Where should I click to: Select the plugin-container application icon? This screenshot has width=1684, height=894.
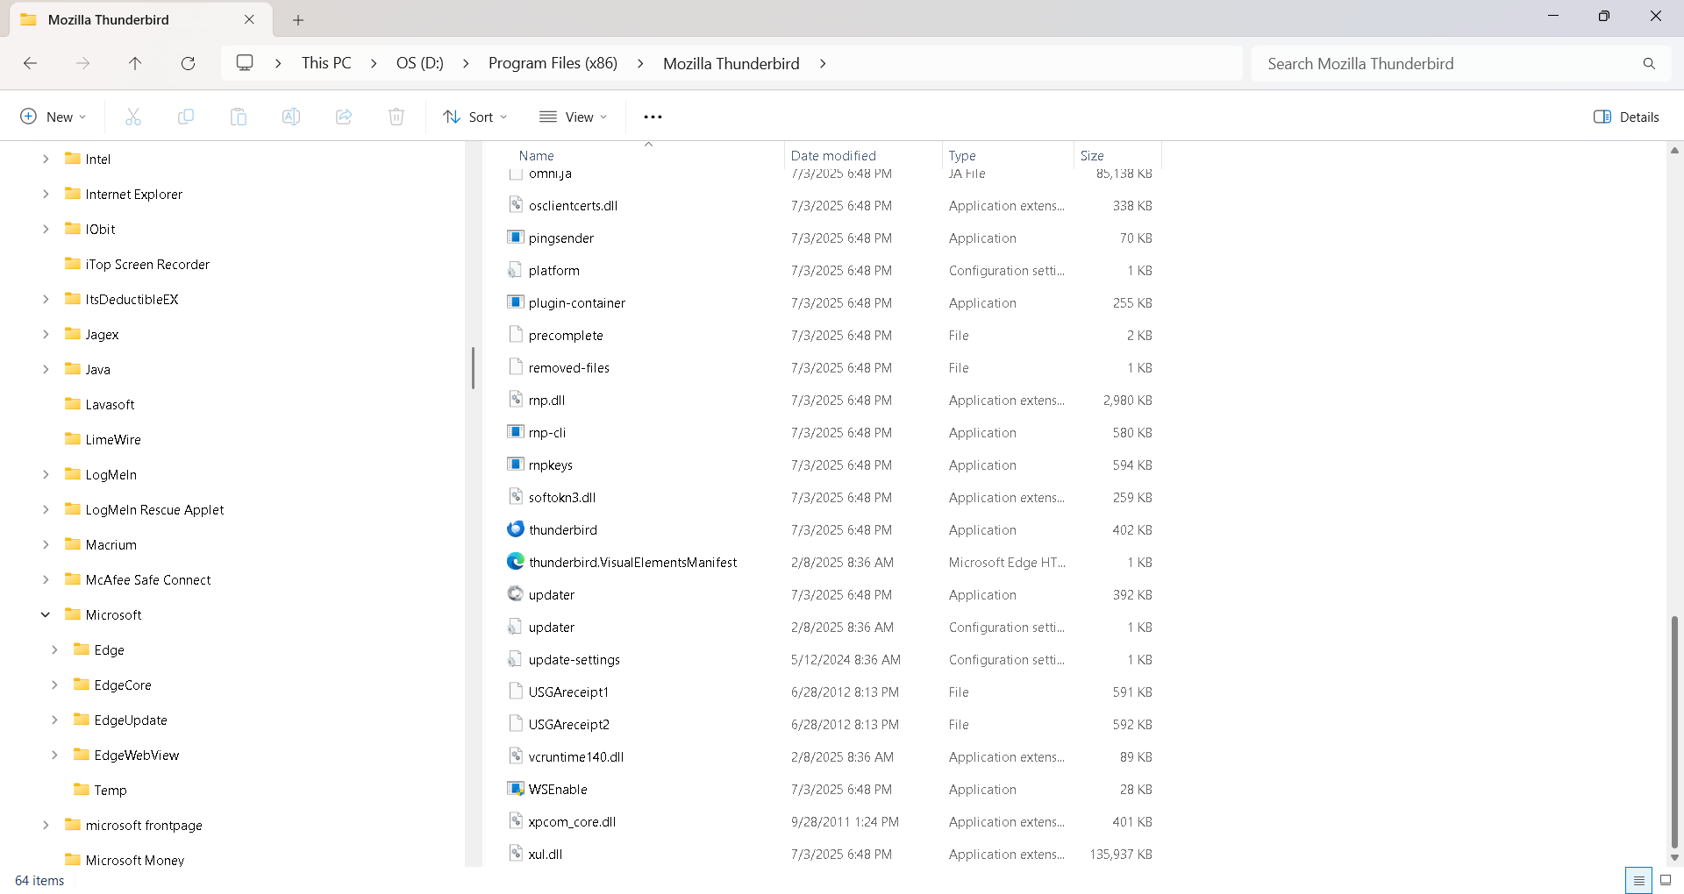[516, 302]
